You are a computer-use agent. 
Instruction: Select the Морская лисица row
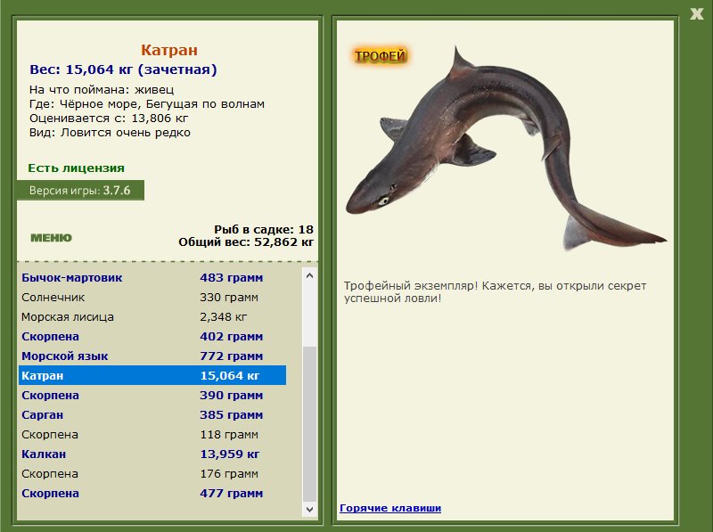pyautogui.click(x=152, y=316)
